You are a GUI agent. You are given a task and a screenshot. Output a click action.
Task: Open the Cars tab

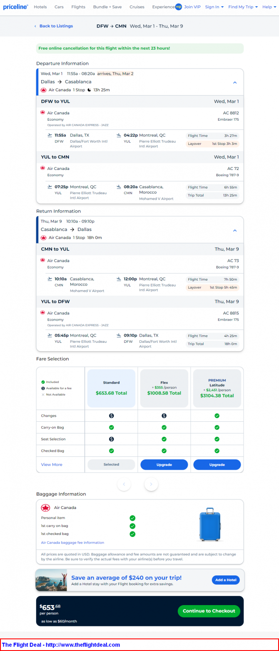[59, 7]
